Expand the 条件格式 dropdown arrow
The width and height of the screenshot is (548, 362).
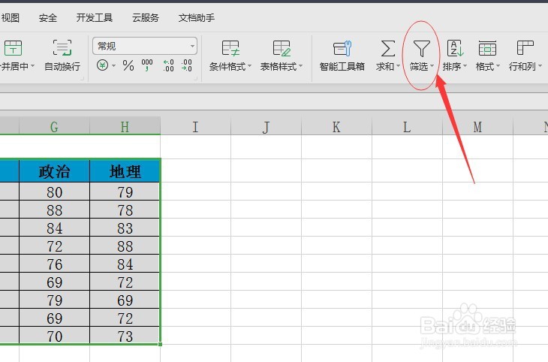tap(249, 66)
